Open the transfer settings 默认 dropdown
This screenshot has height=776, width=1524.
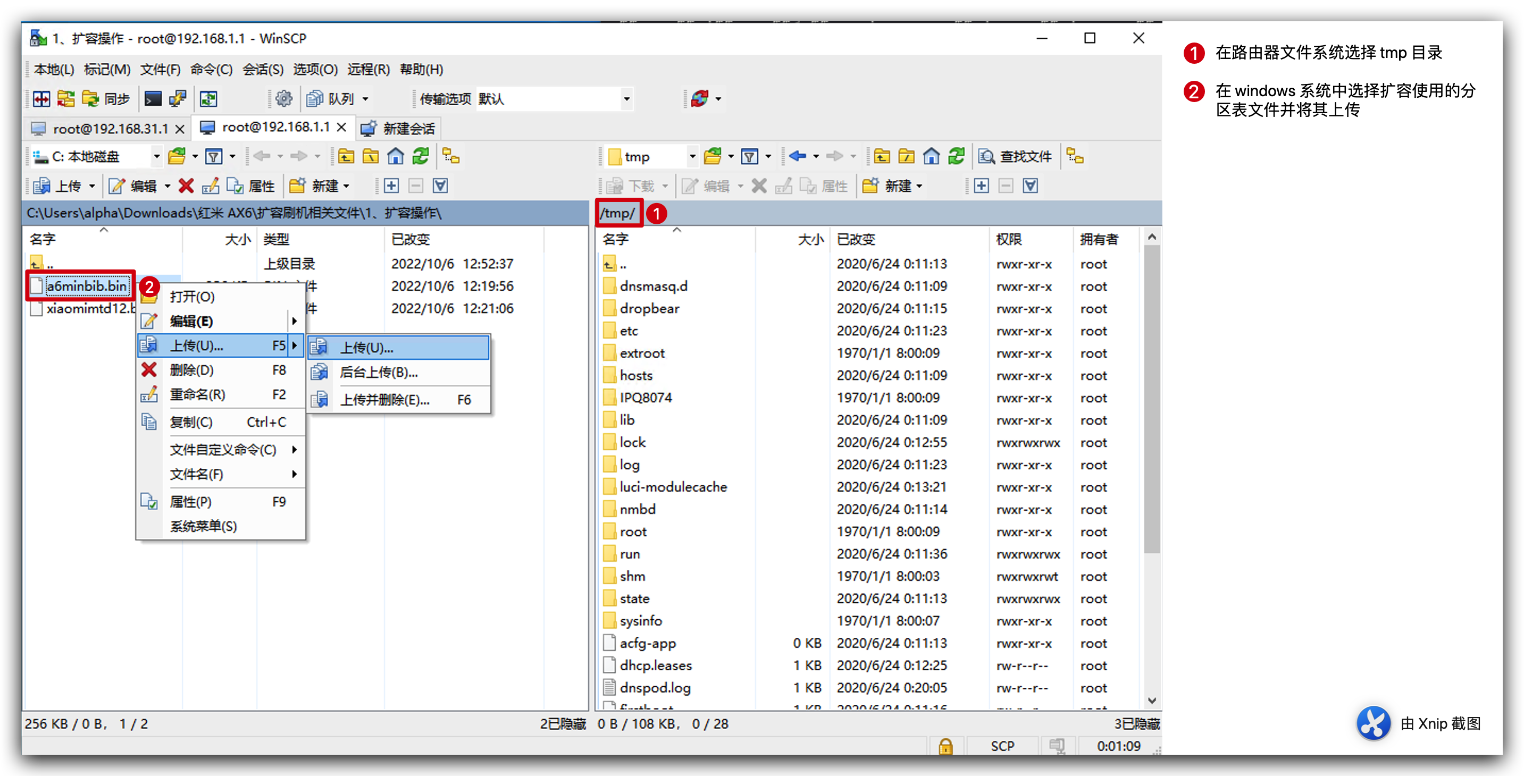626,99
